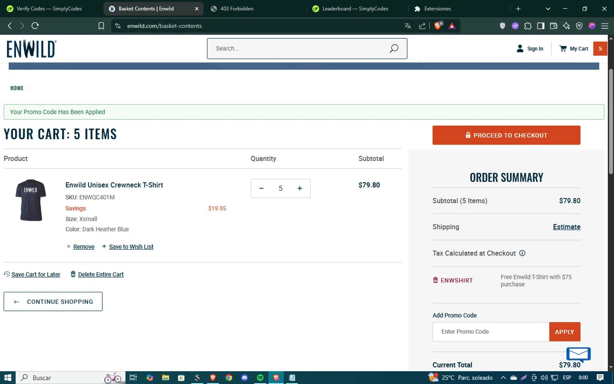Open the Leo AI sparkle icon
Viewport: 614px width, 384px height.
point(567,26)
